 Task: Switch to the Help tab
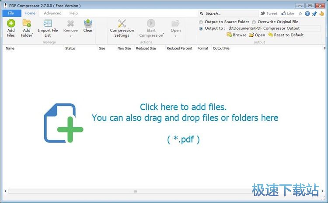[73, 13]
